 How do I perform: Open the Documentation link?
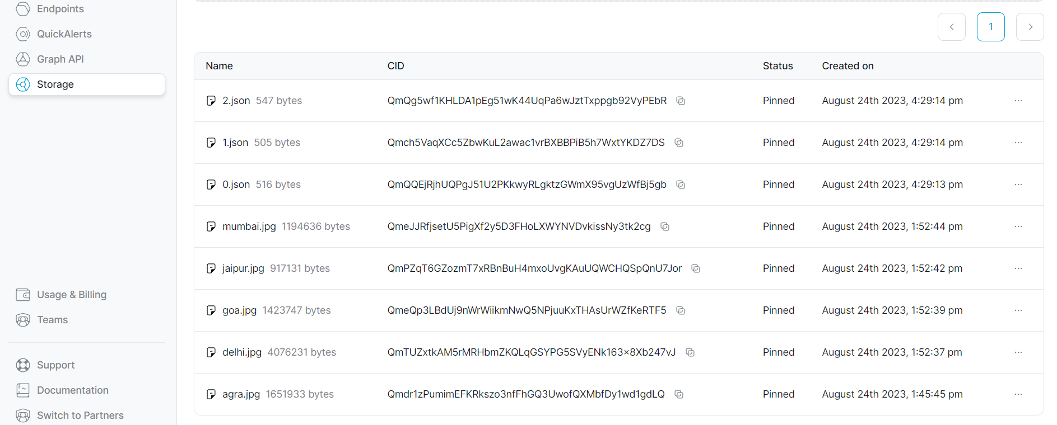click(72, 390)
